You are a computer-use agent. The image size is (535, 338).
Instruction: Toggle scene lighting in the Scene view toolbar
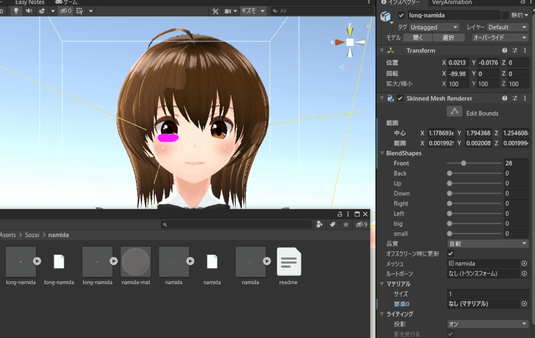pos(16,10)
